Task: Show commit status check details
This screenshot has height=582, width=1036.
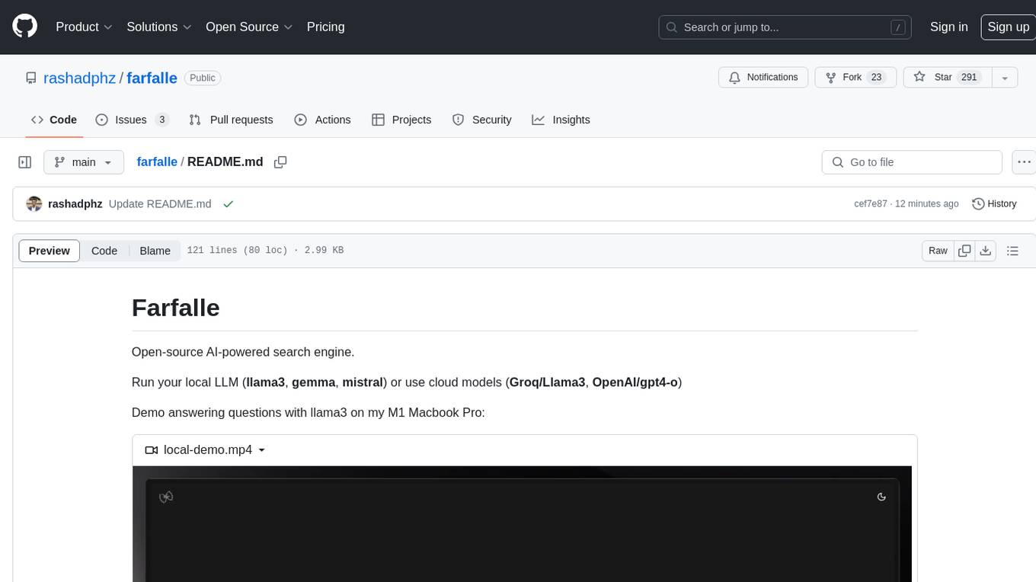Action: [228, 204]
